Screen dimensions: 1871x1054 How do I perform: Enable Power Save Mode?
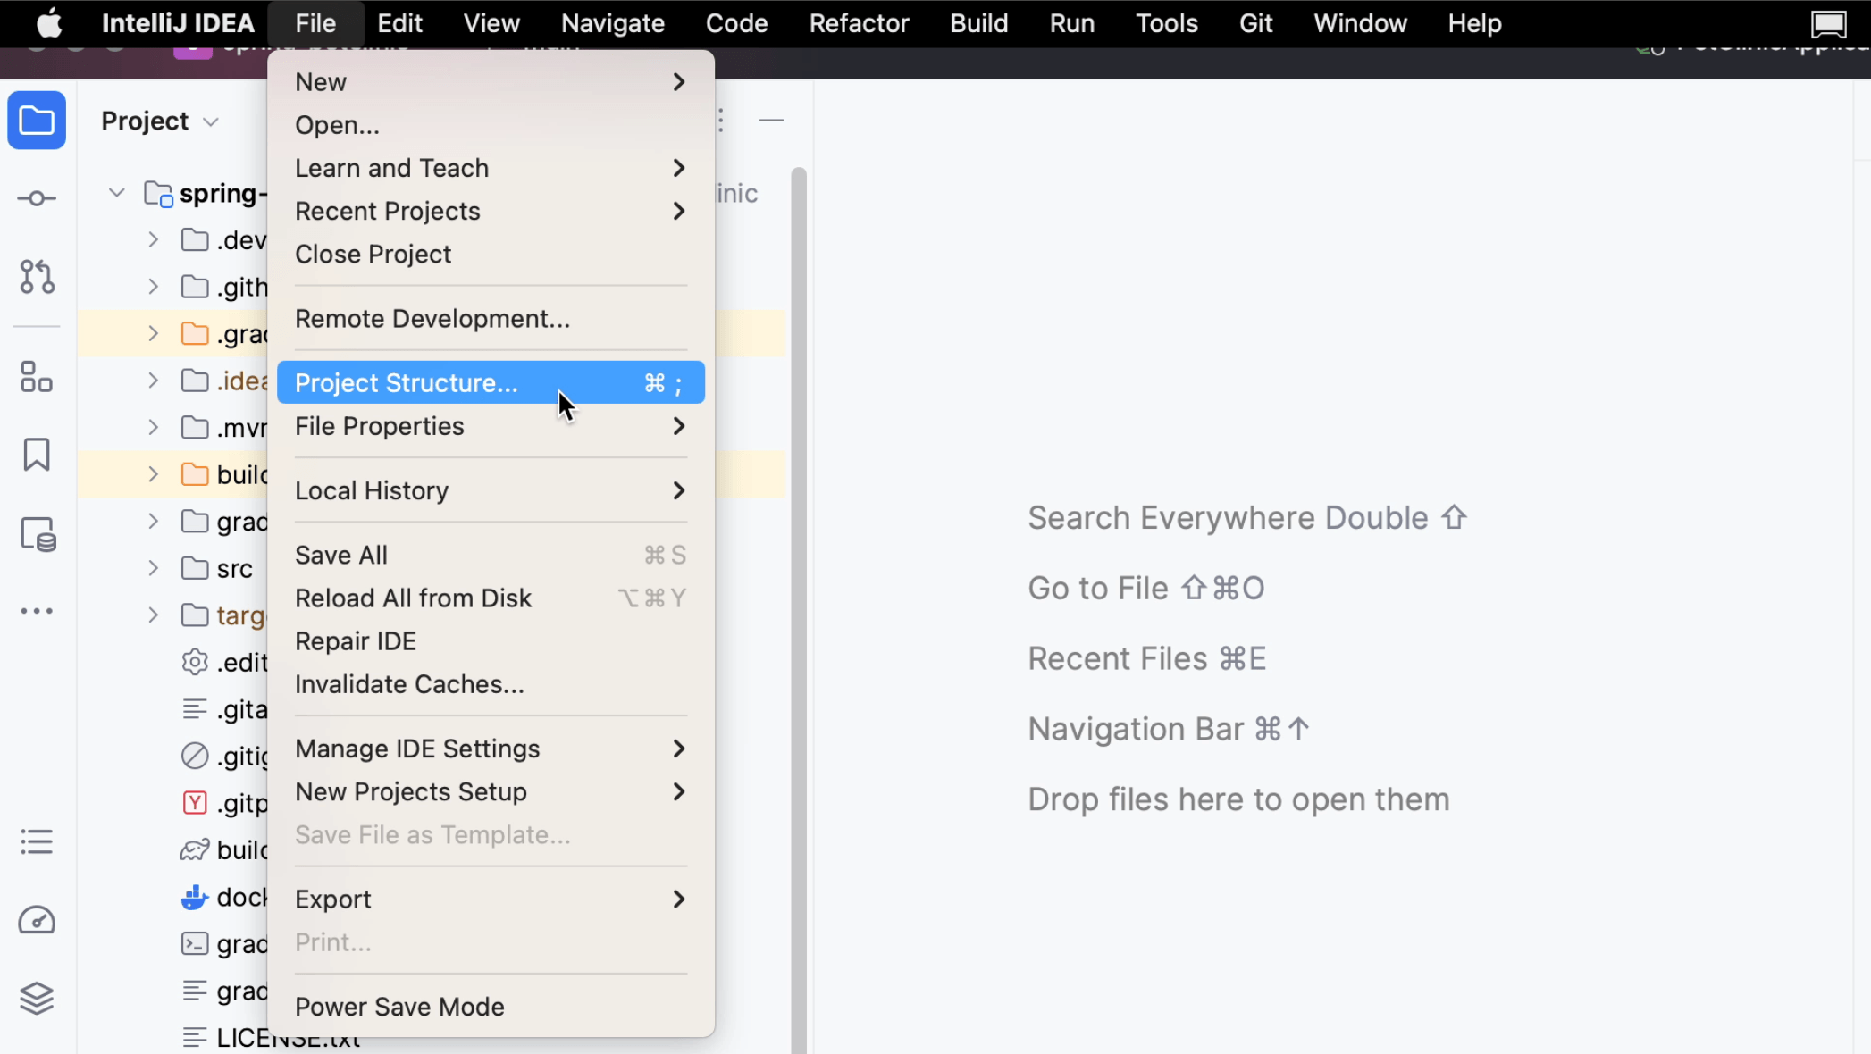click(x=399, y=1007)
